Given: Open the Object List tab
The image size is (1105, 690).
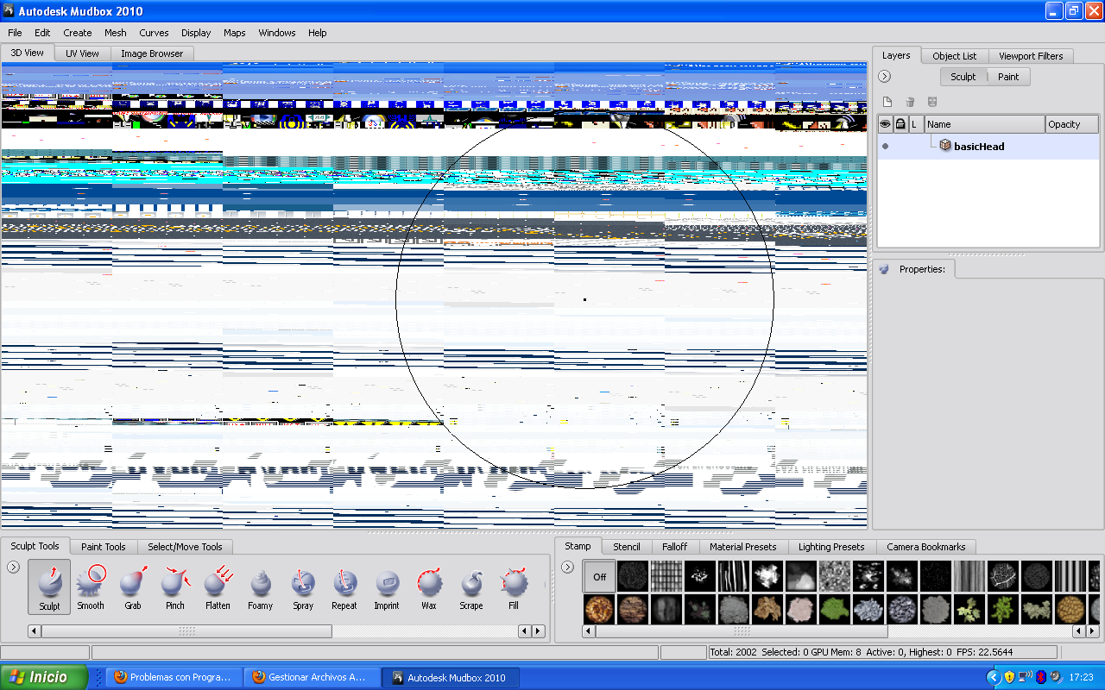Looking at the screenshot, I should point(955,56).
